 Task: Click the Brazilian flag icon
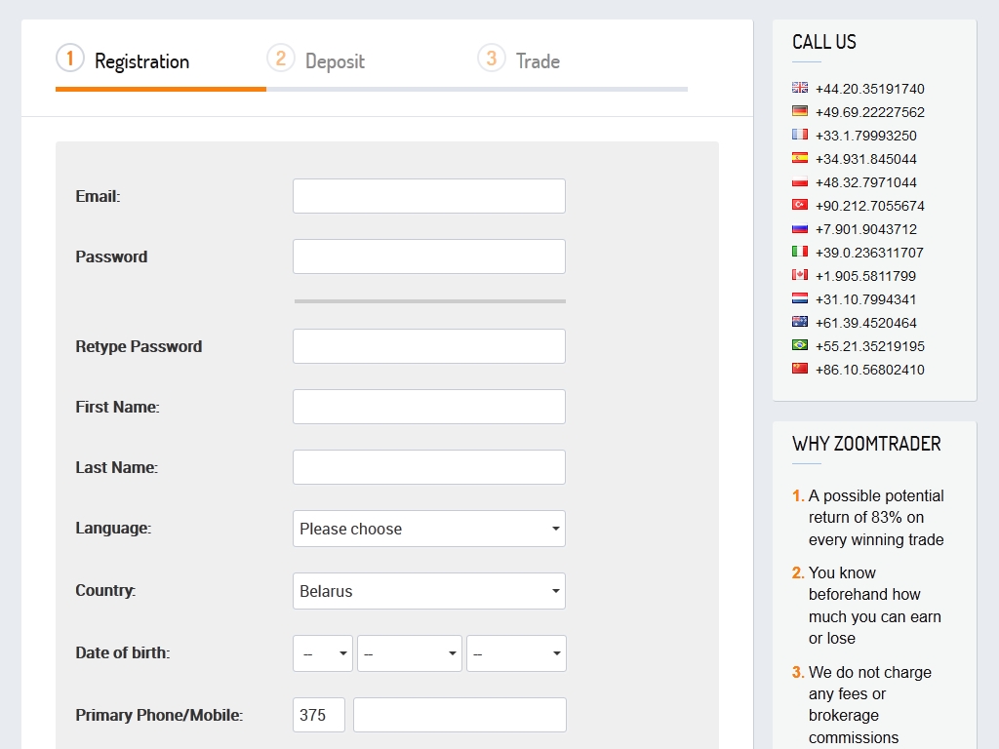[800, 345]
